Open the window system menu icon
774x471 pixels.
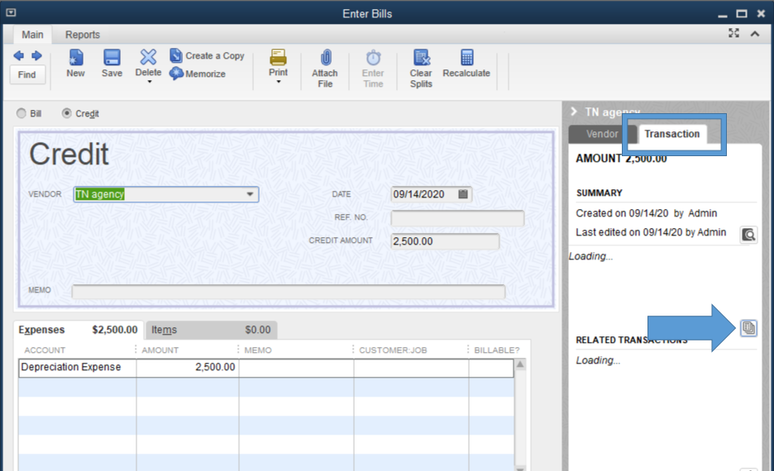pos(12,13)
